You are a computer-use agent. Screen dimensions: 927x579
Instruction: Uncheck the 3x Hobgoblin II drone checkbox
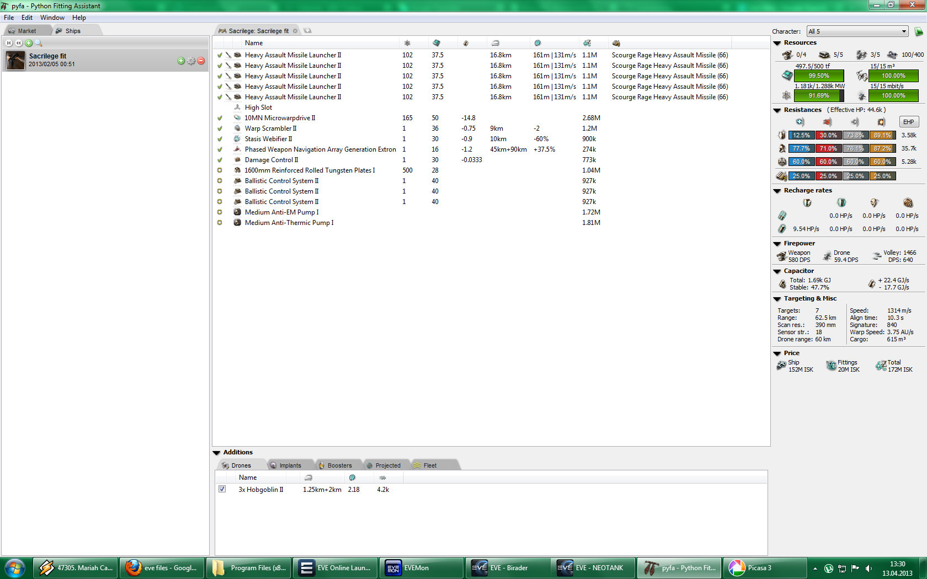pos(222,489)
